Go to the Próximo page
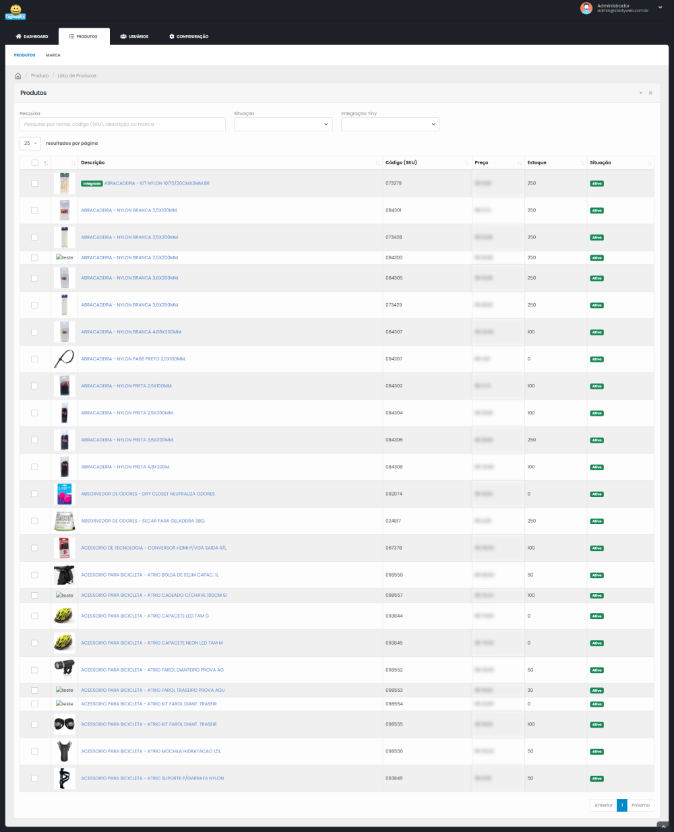The width and height of the screenshot is (674, 832). 641,805
